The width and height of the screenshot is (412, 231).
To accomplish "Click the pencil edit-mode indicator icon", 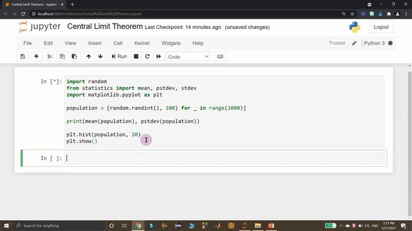I will coord(354,43).
